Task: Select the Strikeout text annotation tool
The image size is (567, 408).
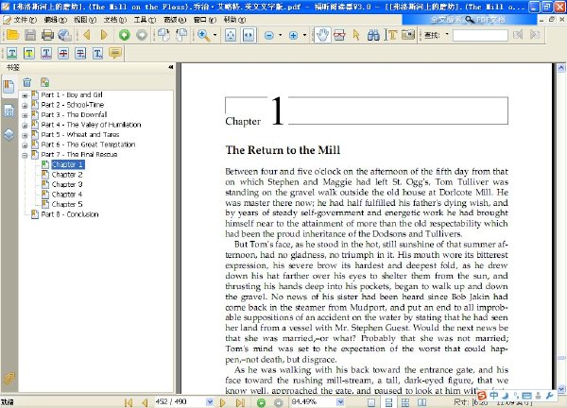Action: pyautogui.click(x=63, y=54)
